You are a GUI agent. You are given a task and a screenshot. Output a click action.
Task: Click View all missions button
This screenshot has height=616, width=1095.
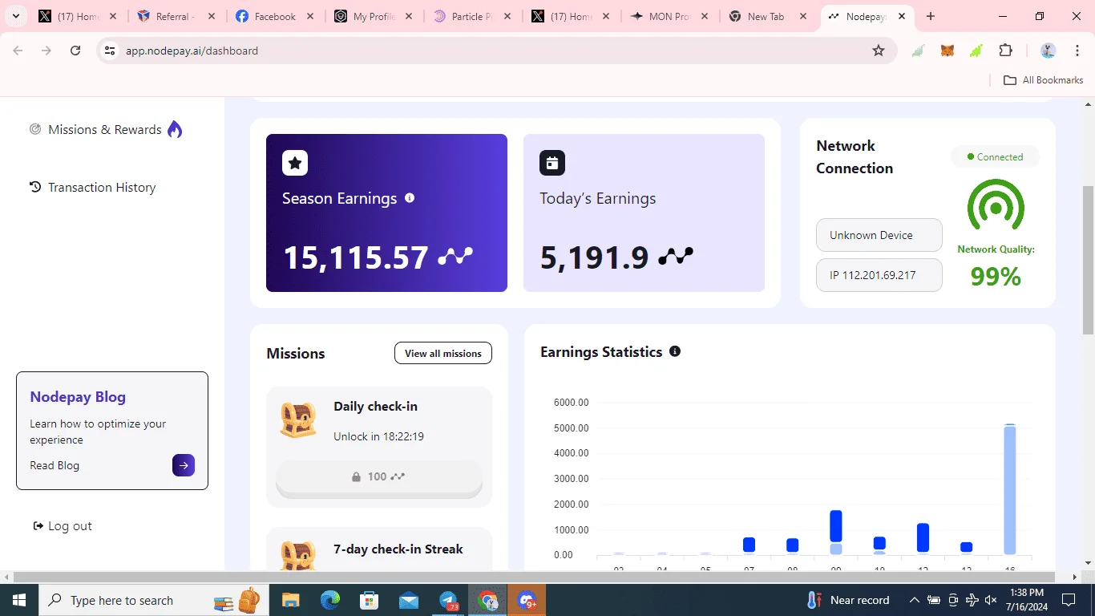pyautogui.click(x=443, y=353)
